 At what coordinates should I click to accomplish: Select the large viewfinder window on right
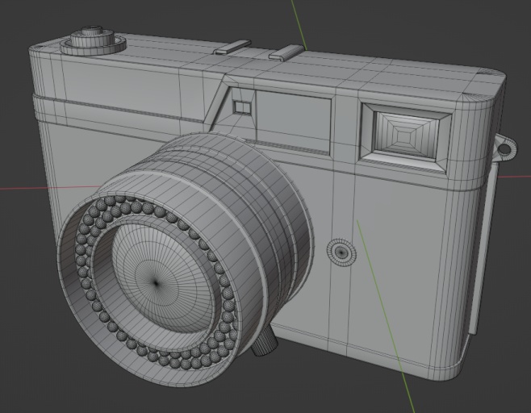pyautogui.click(x=407, y=137)
